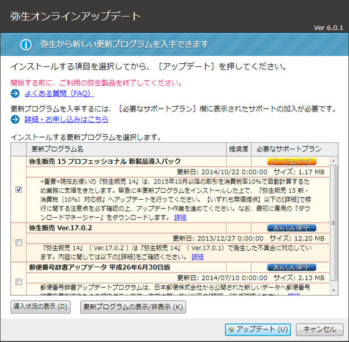Uncheck 弥生販売 15 プロフェッショナル update checkbox
The width and height of the screenshot is (349, 342).
pos(19,189)
